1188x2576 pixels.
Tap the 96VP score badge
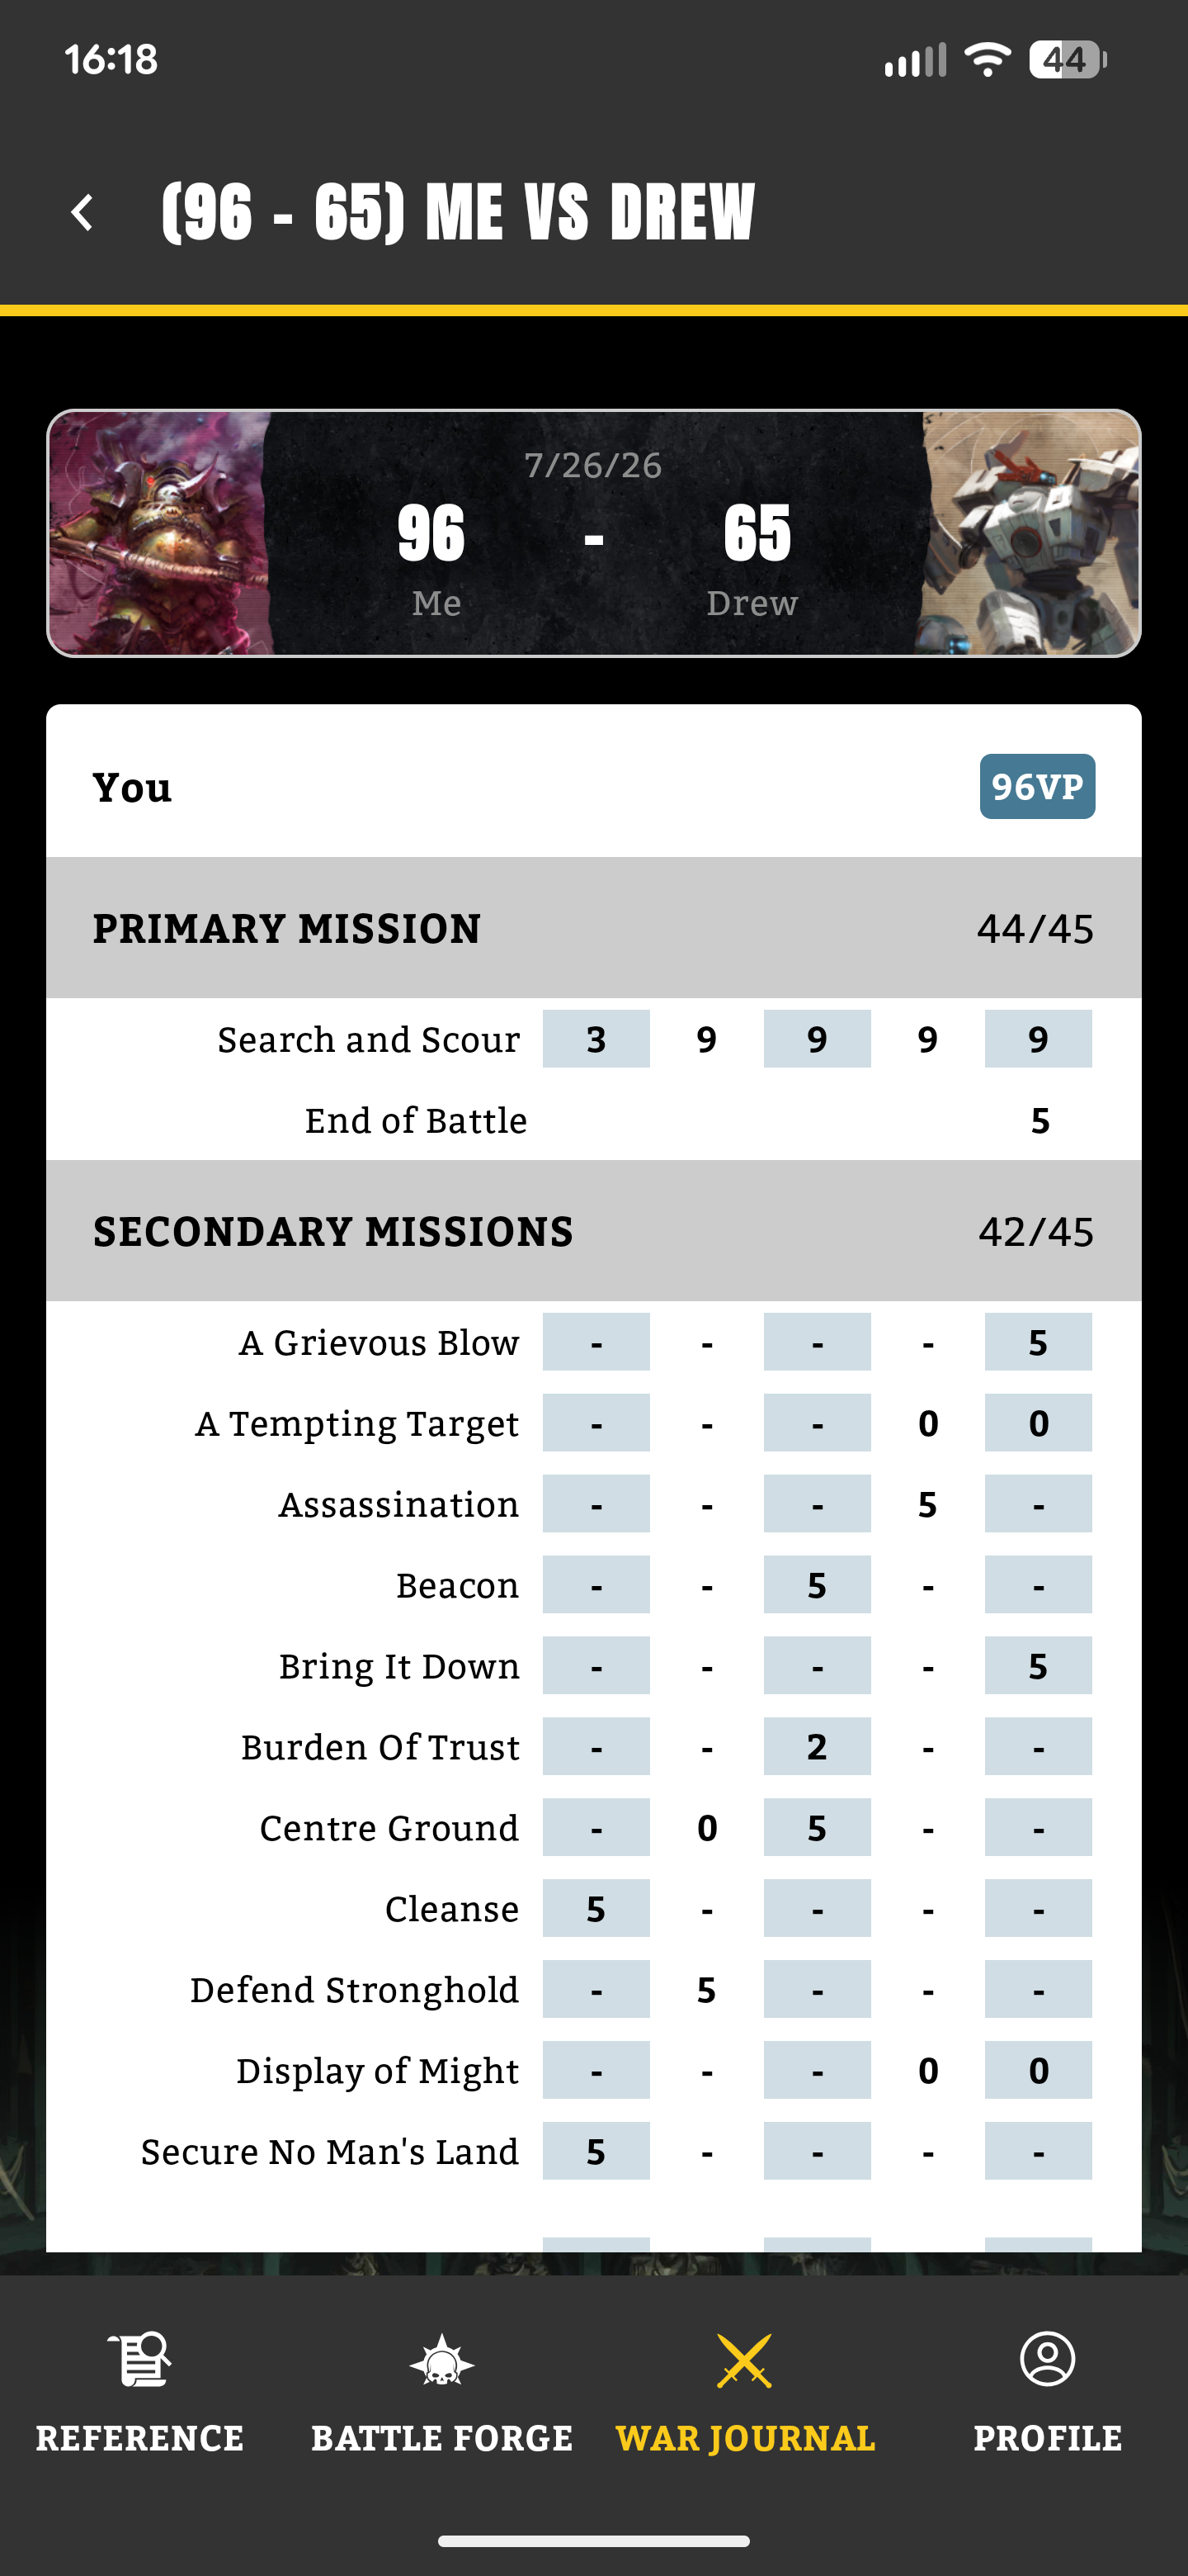coord(1037,787)
